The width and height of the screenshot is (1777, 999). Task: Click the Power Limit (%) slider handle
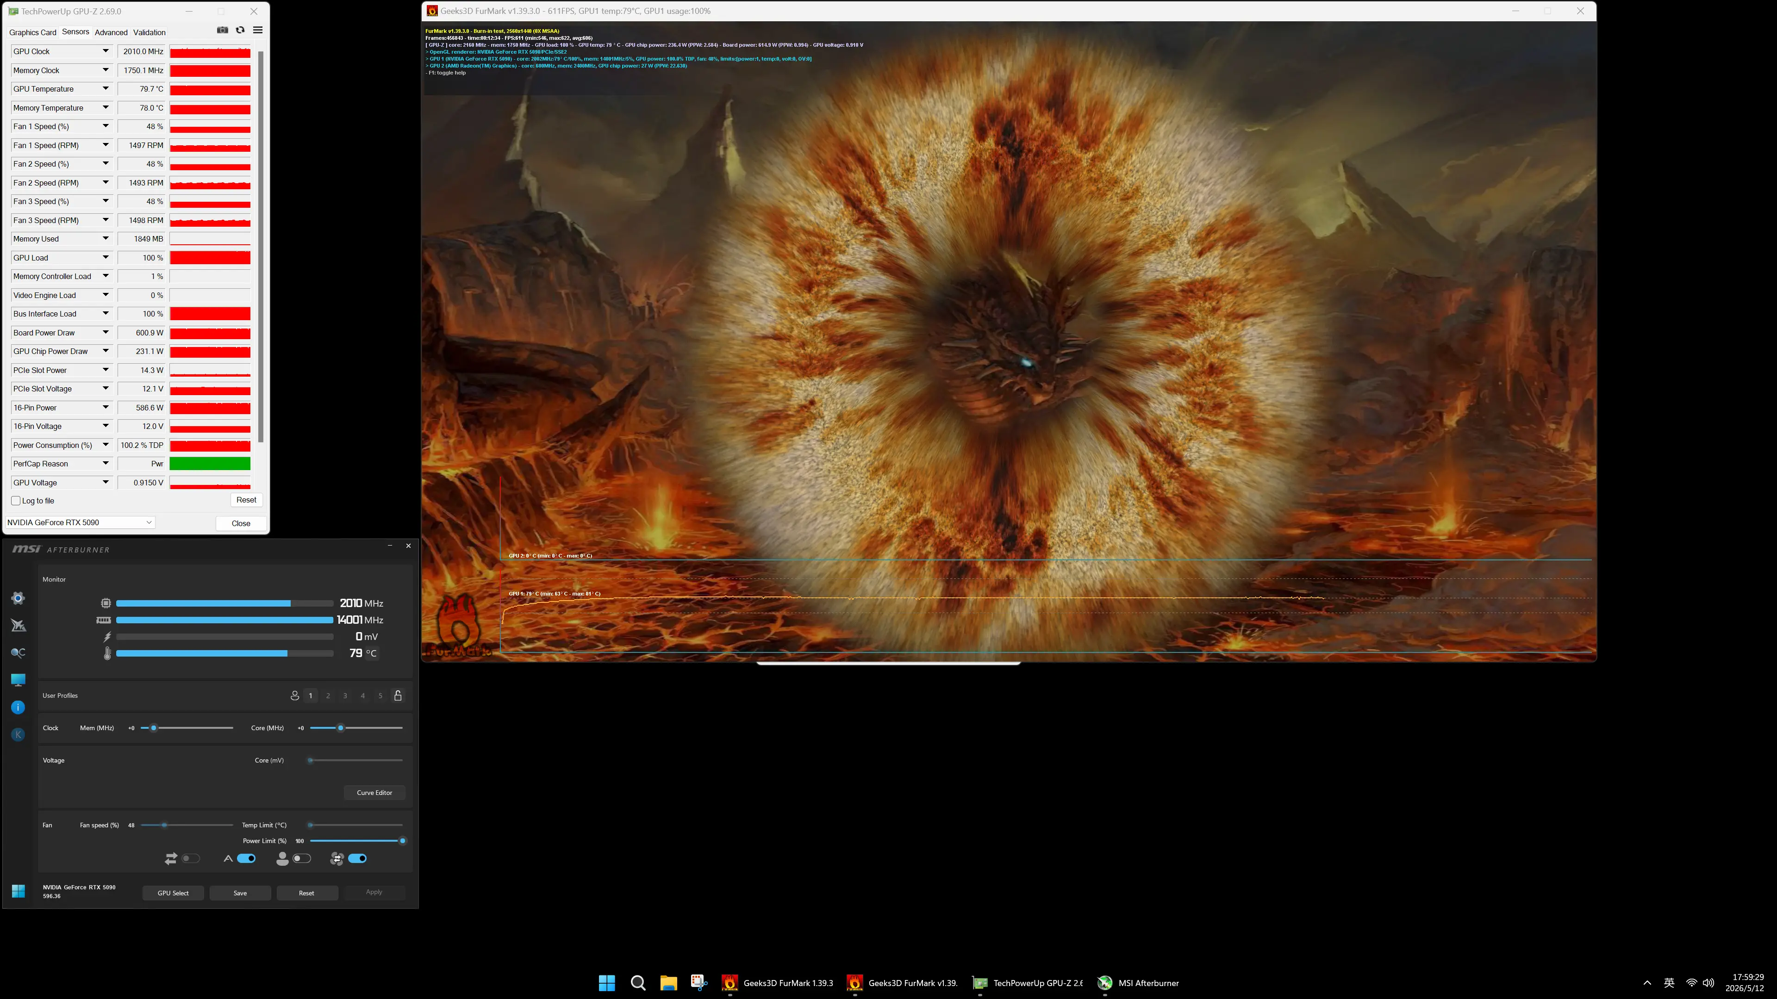coord(403,841)
